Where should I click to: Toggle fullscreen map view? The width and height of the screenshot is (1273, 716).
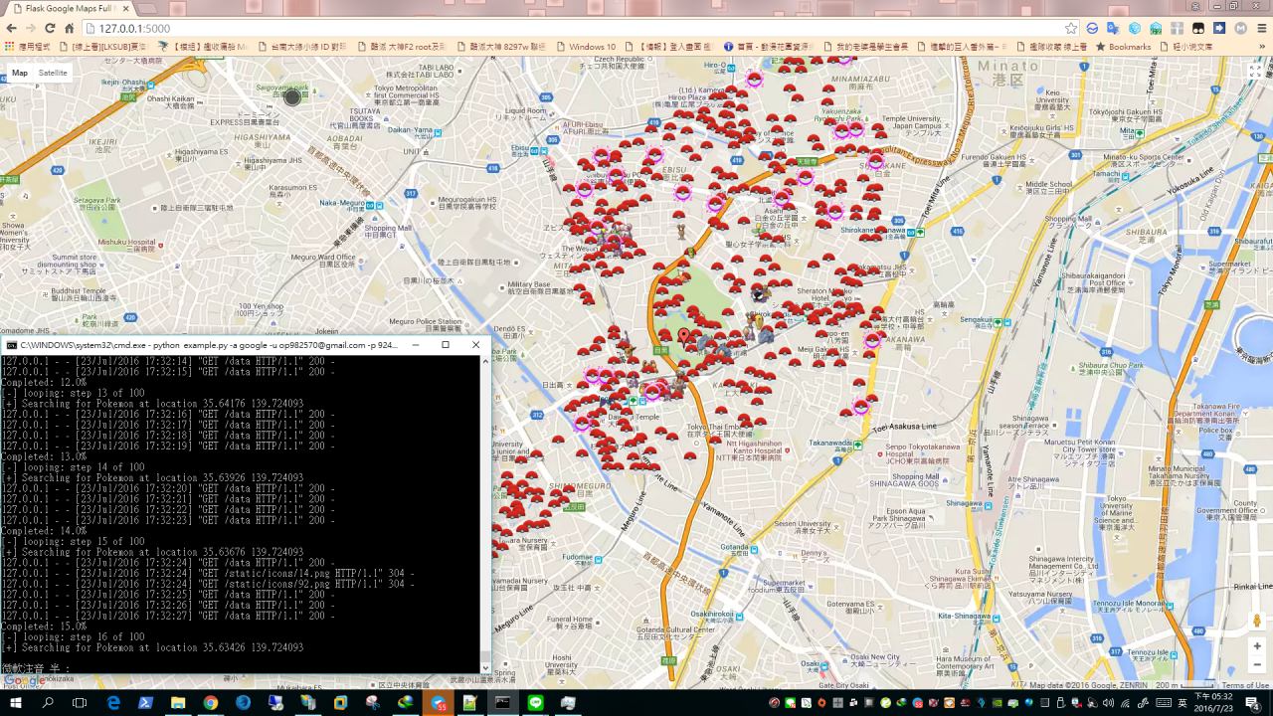[1255, 72]
